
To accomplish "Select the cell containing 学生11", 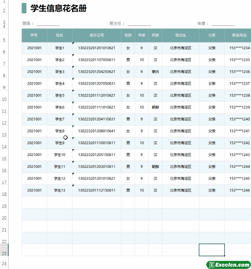I will 60,166.
